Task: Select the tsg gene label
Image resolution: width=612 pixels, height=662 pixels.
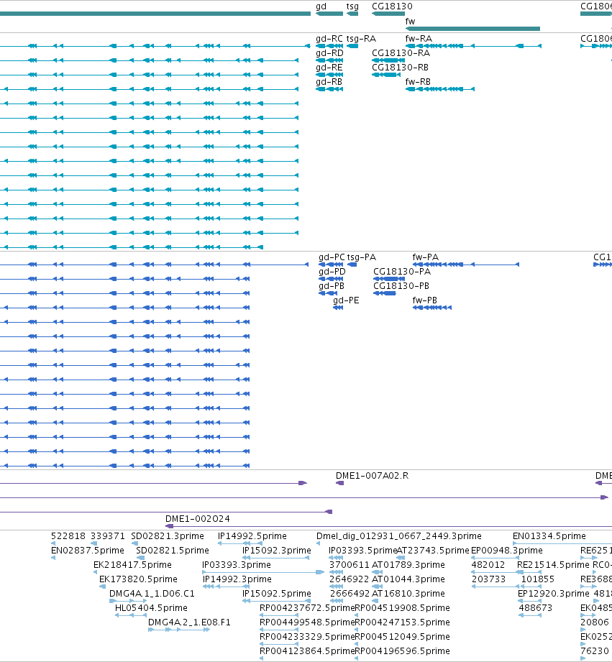Action: (352, 6)
